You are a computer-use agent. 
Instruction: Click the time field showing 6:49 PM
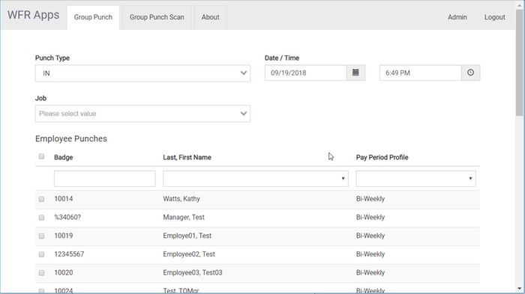coord(421,73)
